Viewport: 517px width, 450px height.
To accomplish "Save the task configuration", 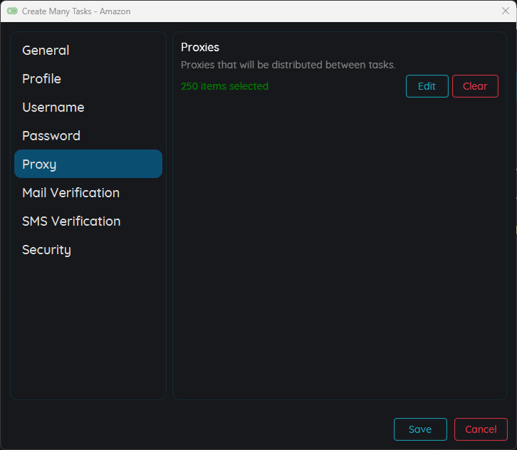I will coord(420,429).
